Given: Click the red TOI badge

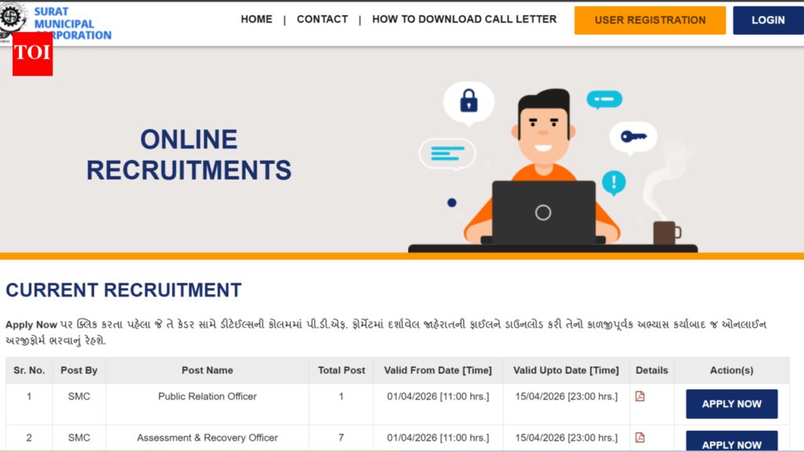Looking at the screenshot, I should [32, 53].
